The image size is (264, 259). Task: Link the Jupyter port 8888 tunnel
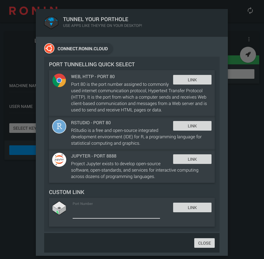click(192, 159)
